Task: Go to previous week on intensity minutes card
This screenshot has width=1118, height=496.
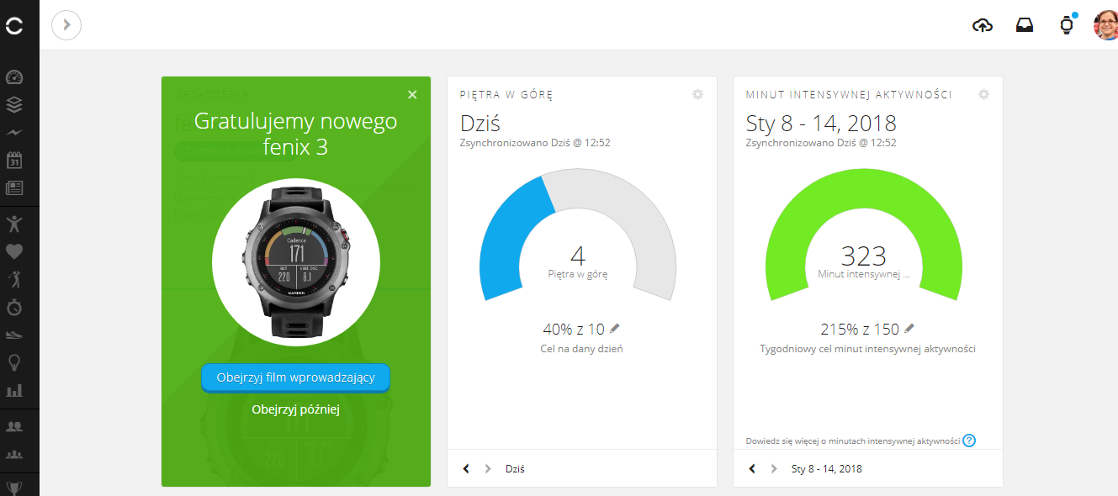Action: point(752,468)
